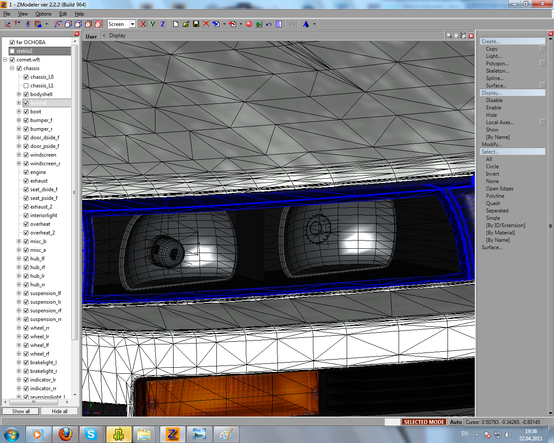Click the undo arrow icon in toolbar
Viewport: 554px width, 443px height.
[269, 24]
